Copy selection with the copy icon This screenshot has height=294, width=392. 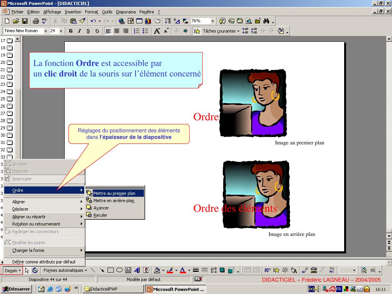pos(64,21)
